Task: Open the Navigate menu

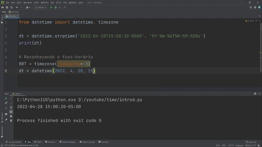Action: coord(27,2)
